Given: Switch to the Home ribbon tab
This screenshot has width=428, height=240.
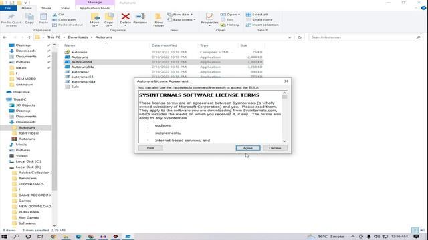Looking at the screenshot, I should coord(27,8).
